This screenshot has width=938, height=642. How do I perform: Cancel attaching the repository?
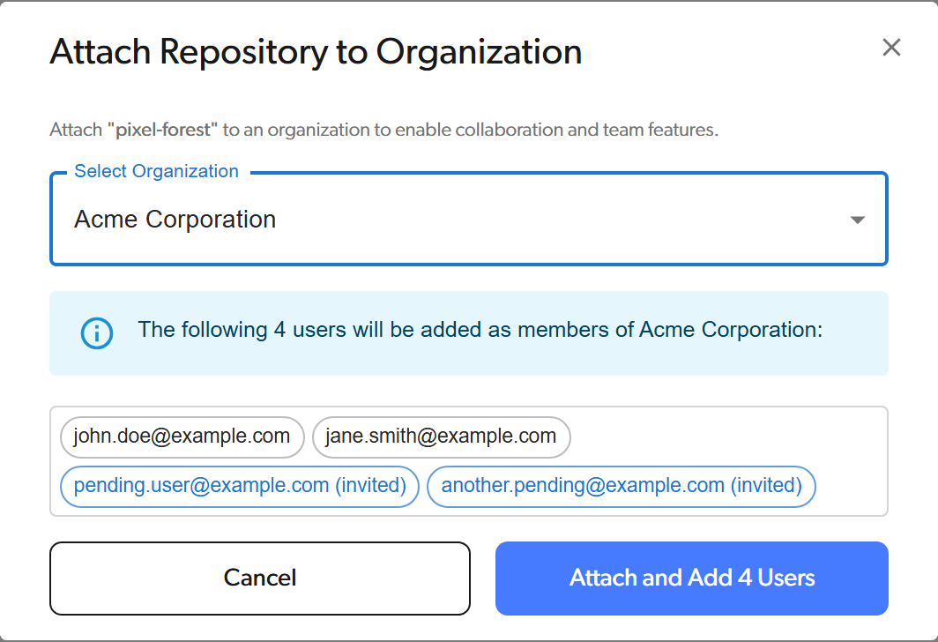click(x=259, y=578)
